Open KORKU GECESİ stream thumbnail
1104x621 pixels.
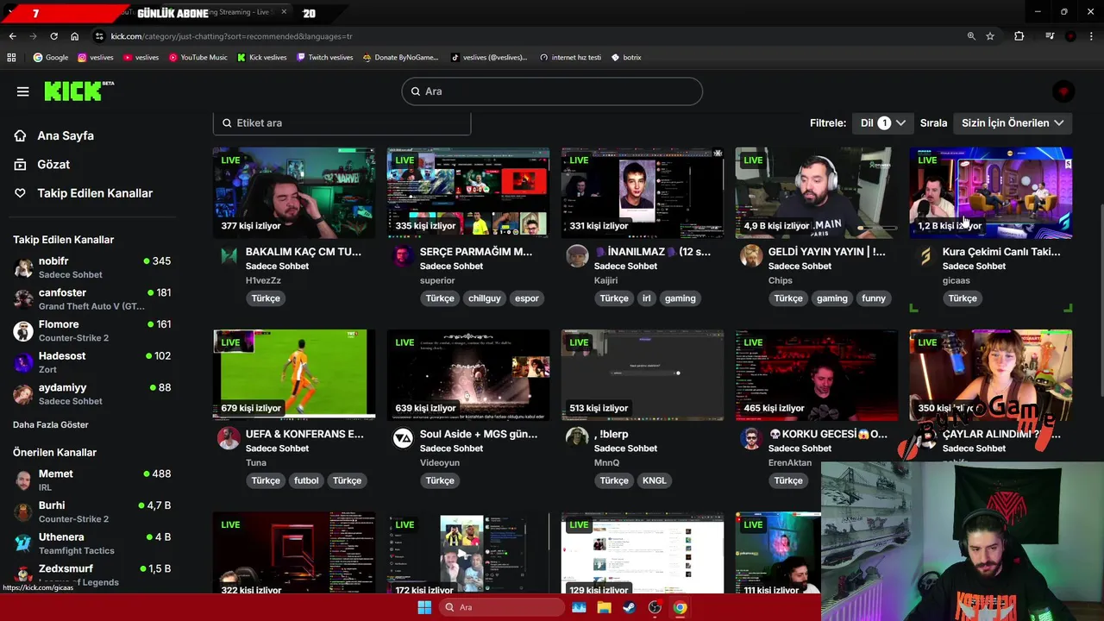point(817,374)
